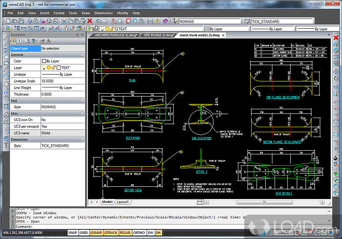The width and height of the screenshot is (342, 239).
Task: Close the mech truck web(1.3).dwg tab
Action: click(x=223, y=35)
